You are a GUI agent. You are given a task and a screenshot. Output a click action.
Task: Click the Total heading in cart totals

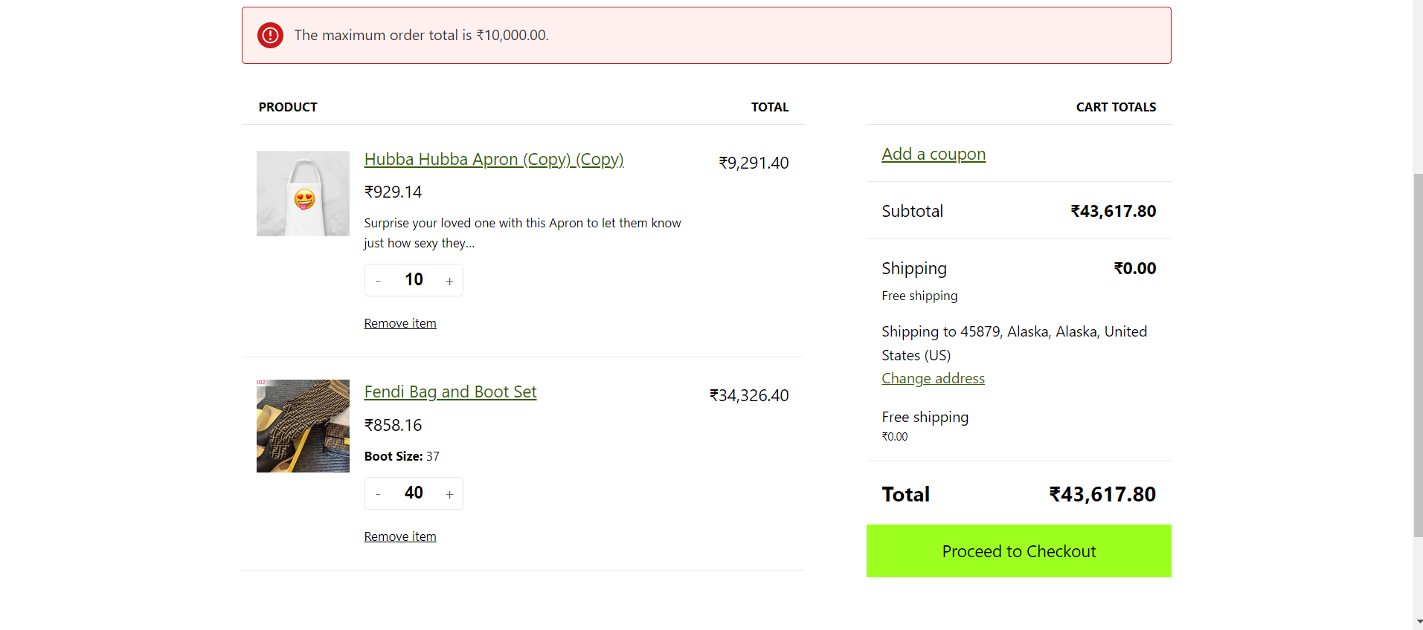(x=906, y=494)
